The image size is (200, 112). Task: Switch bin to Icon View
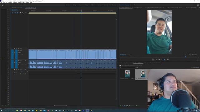click(125, 106)
